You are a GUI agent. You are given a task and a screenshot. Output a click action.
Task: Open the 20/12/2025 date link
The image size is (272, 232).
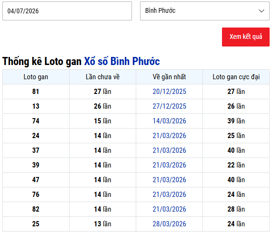pos(169,92)
